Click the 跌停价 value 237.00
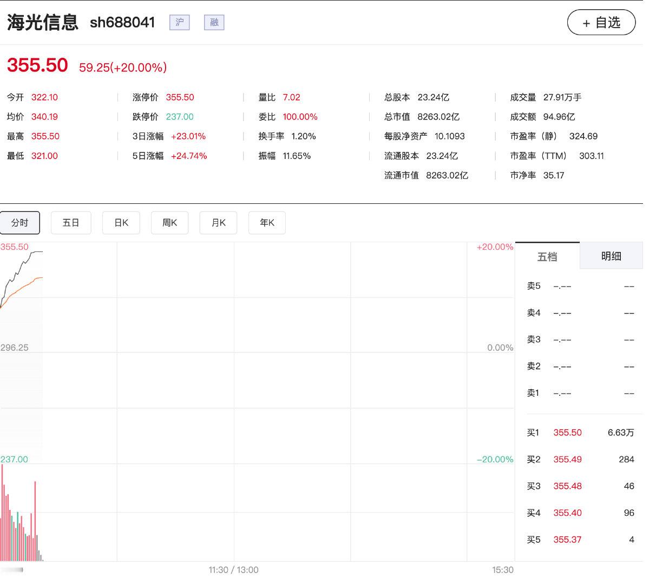656x584 pixels. [x=180, y=117]
